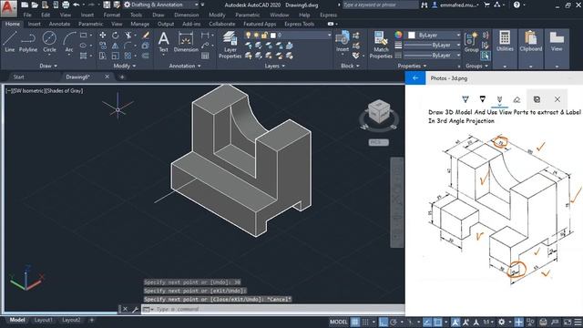Click the ViewCube in the drawing viewport
This screenshot has width=583, height=328.
(379, 112)
